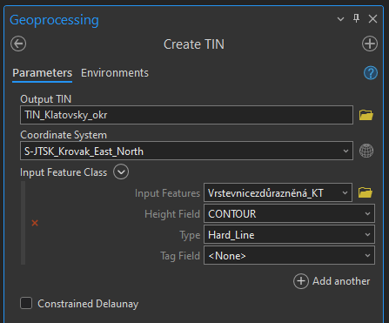
Task: Click the Geoprocessing pane title
Action: tap(54, 20)
